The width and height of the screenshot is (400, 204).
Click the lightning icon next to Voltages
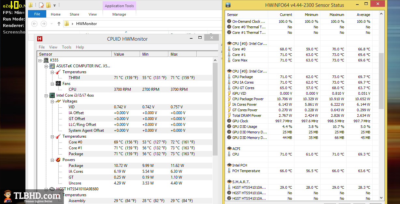58,101
